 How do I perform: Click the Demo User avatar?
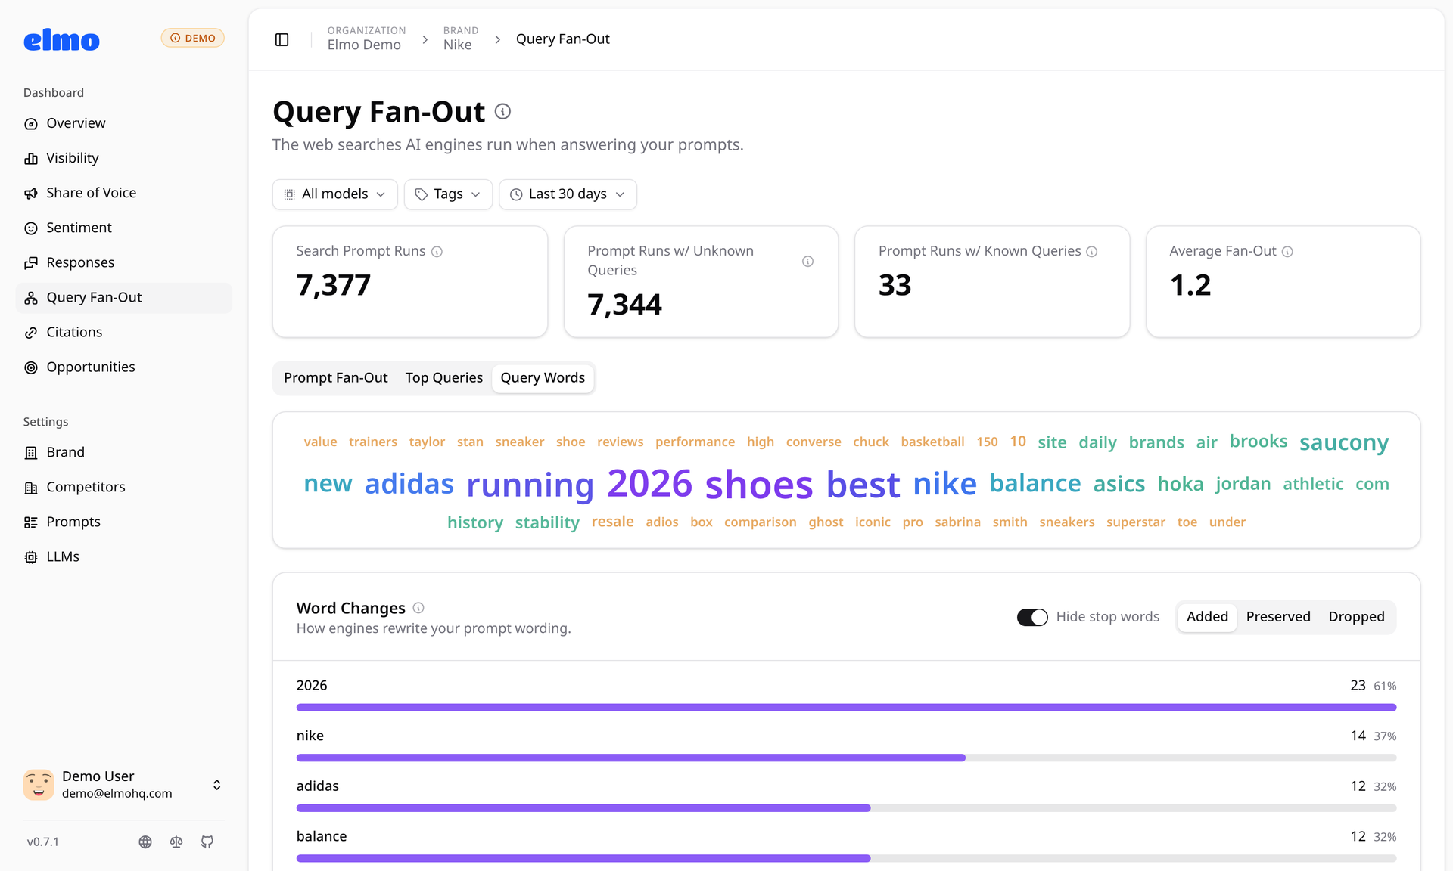pyautogui.click(x=39, y=785)
